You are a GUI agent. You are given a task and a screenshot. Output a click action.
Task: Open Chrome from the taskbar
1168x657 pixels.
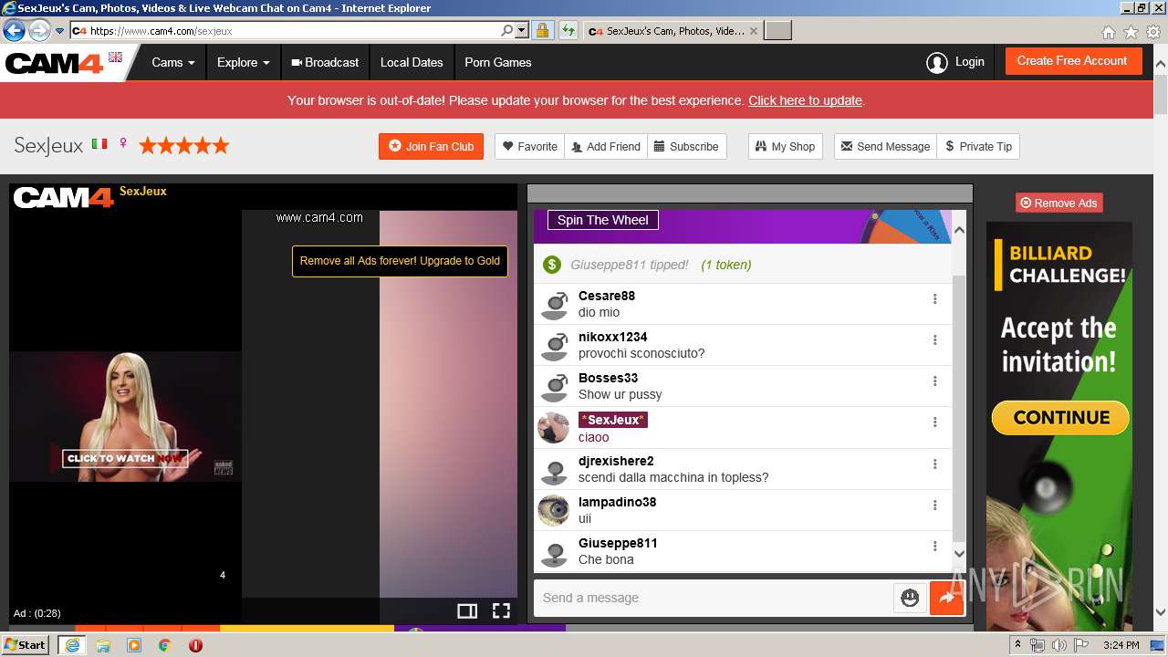click(x=164, y=645)
